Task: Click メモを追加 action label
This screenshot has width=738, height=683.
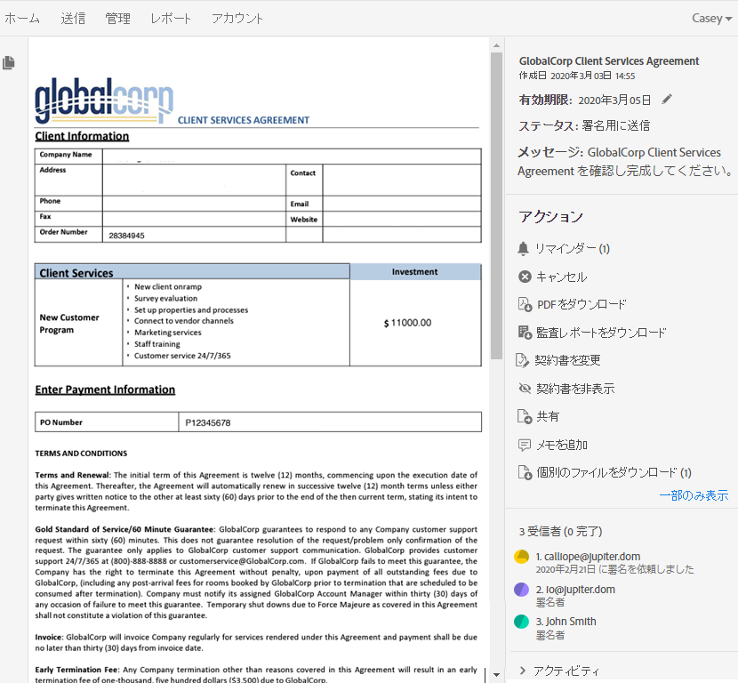Action: point(562,445)
